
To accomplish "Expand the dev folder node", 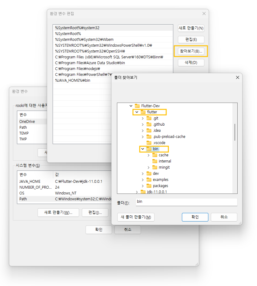I will pos(143,174).
